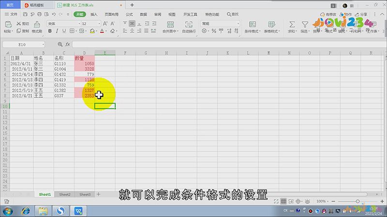
Task: Click the Home (首页) tab button
Action: 10,5
